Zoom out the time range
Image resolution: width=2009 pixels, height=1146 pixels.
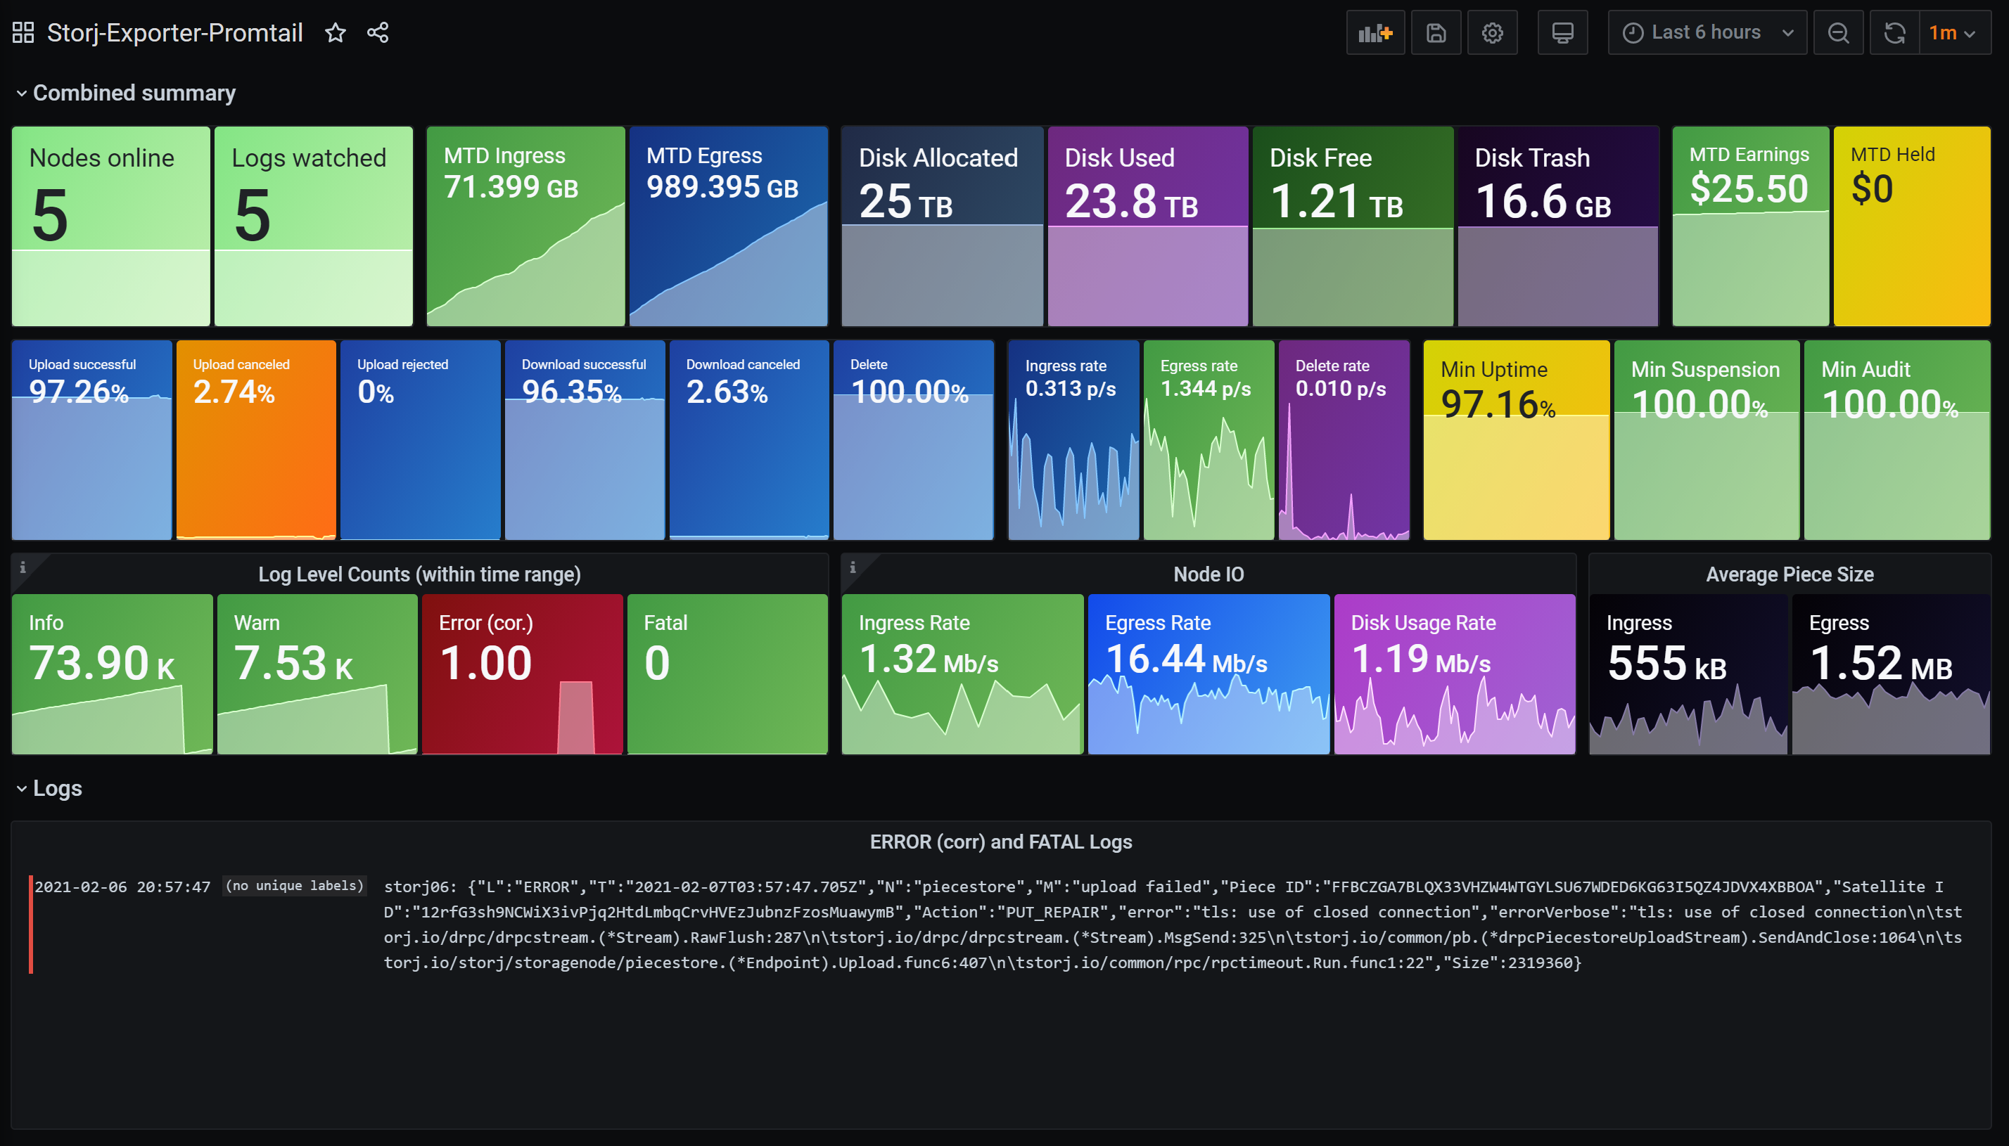[x=1838, y=32]
